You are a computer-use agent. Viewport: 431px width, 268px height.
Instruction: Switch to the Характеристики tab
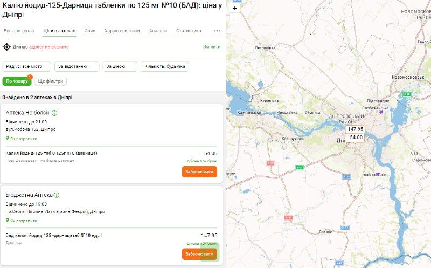[122, 31]
